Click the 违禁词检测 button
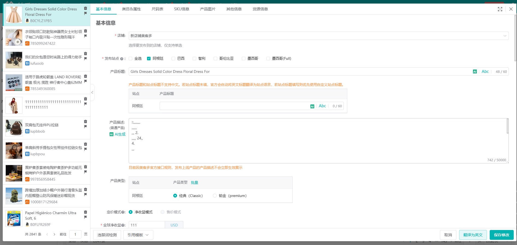This screenshot has height=245, width=517. click(x=107, y=235)
